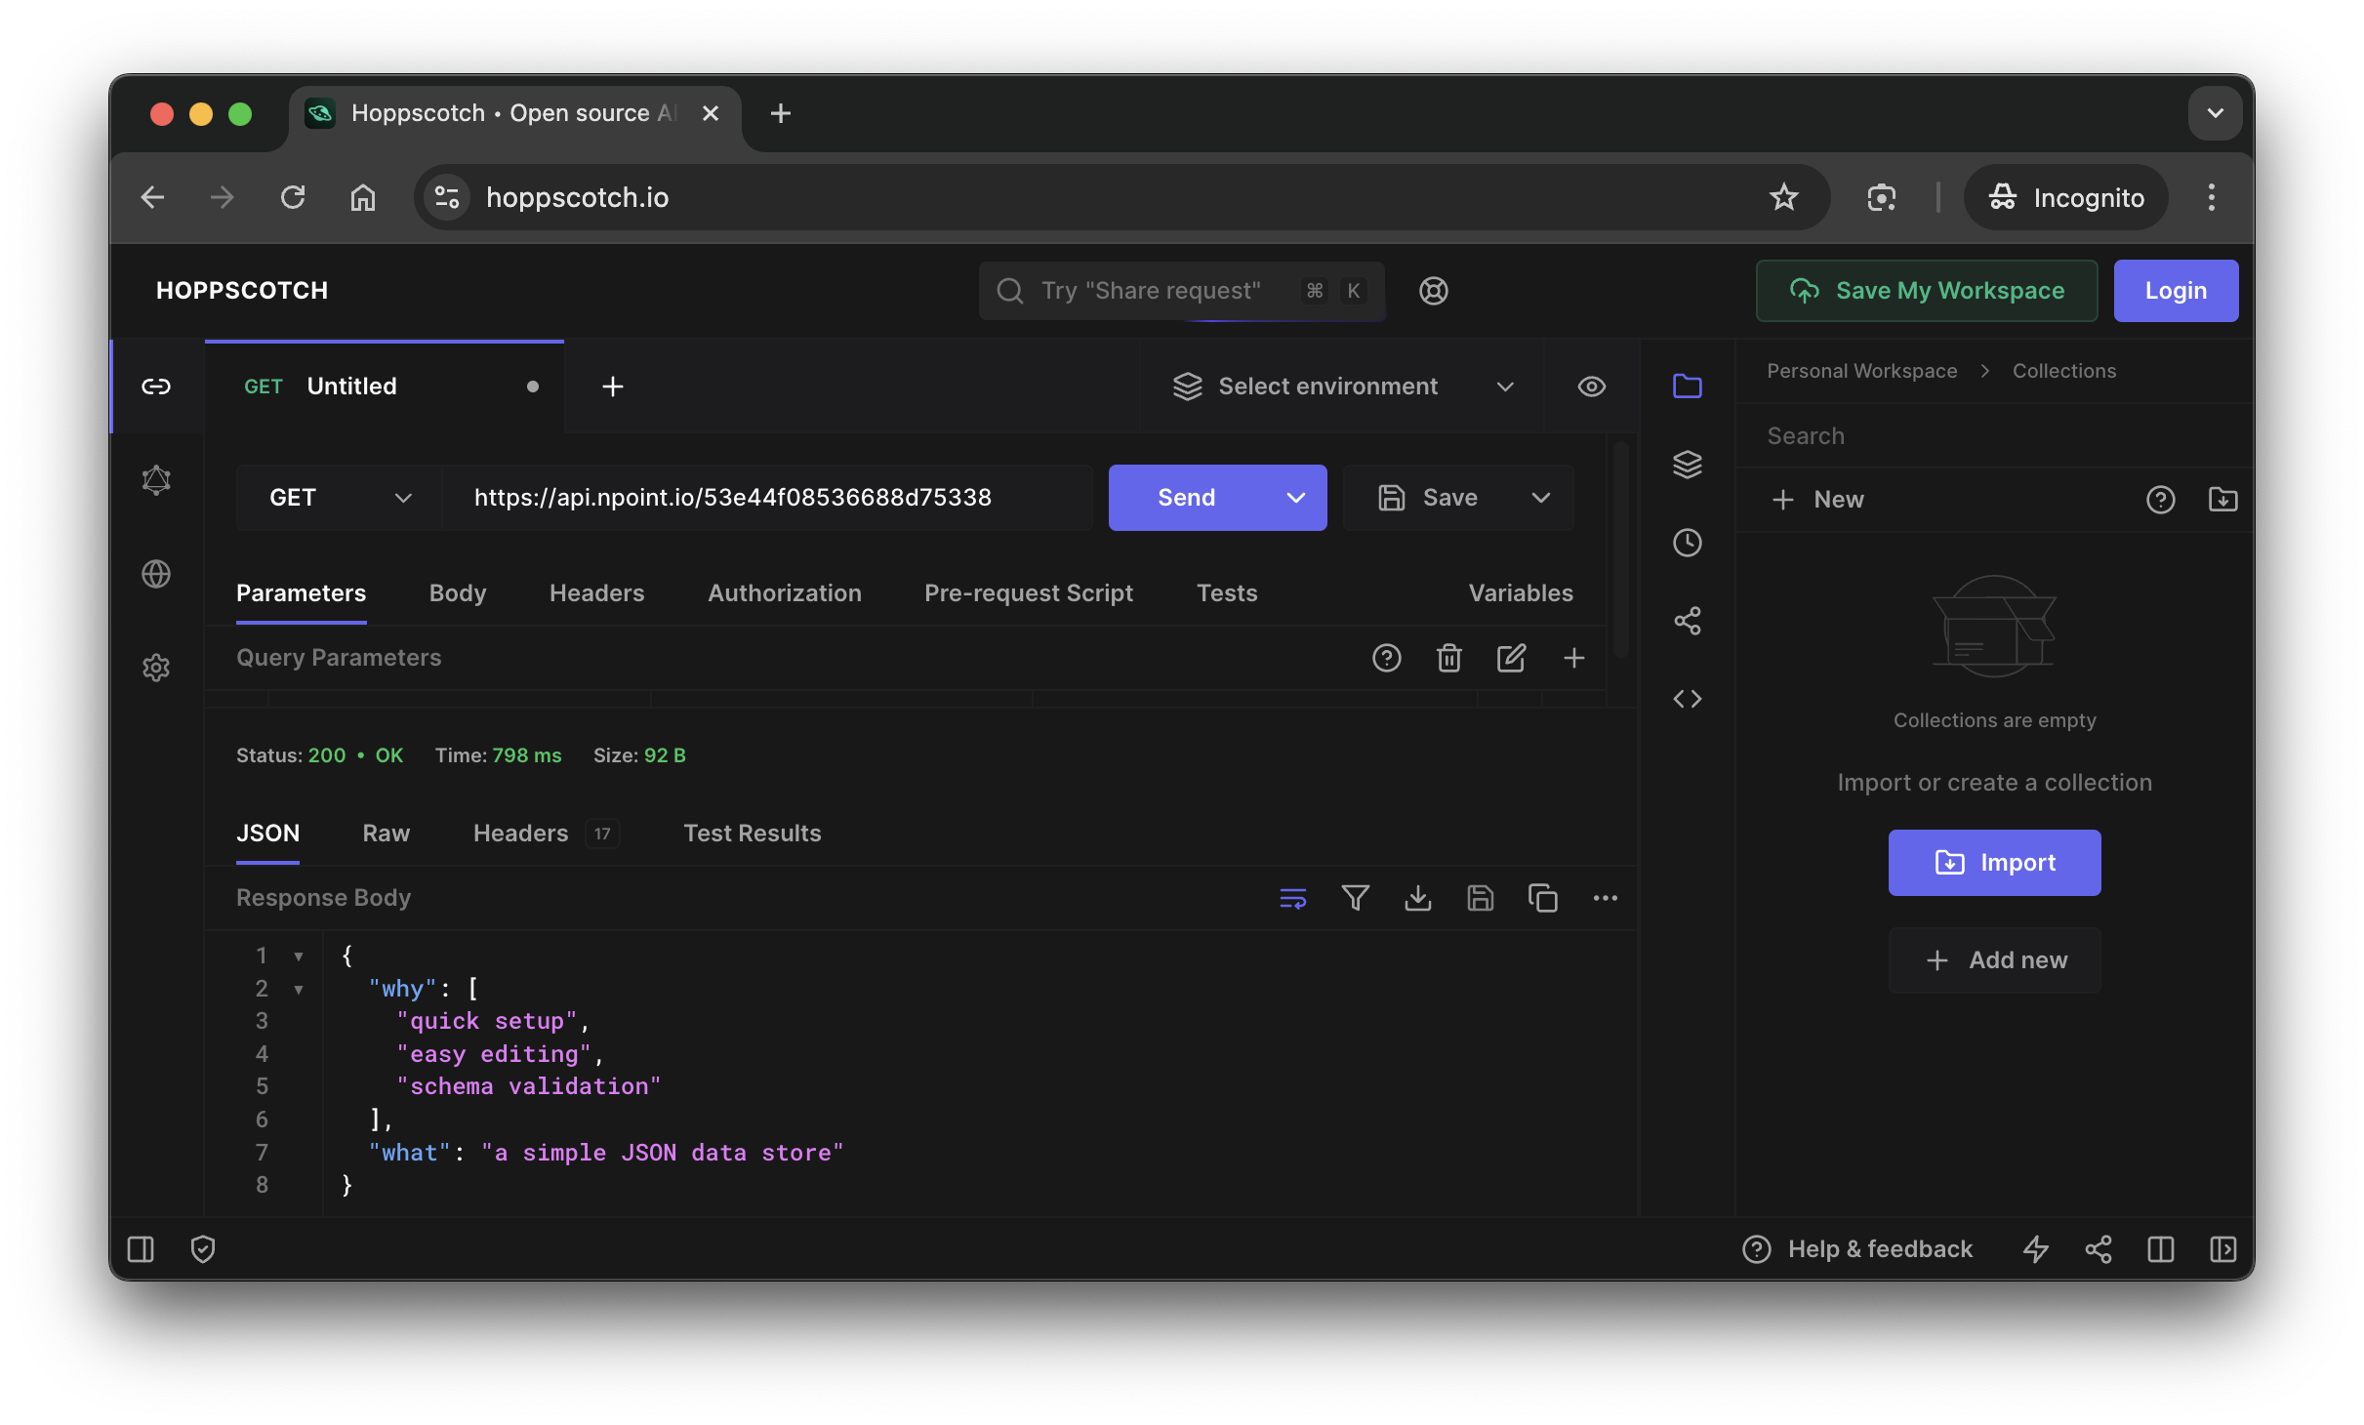Clear all query parameters with trash icon

pyautogui.click(x=1449, y=658)
